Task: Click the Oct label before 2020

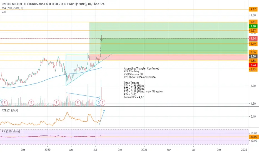Action: pos(23,150)
